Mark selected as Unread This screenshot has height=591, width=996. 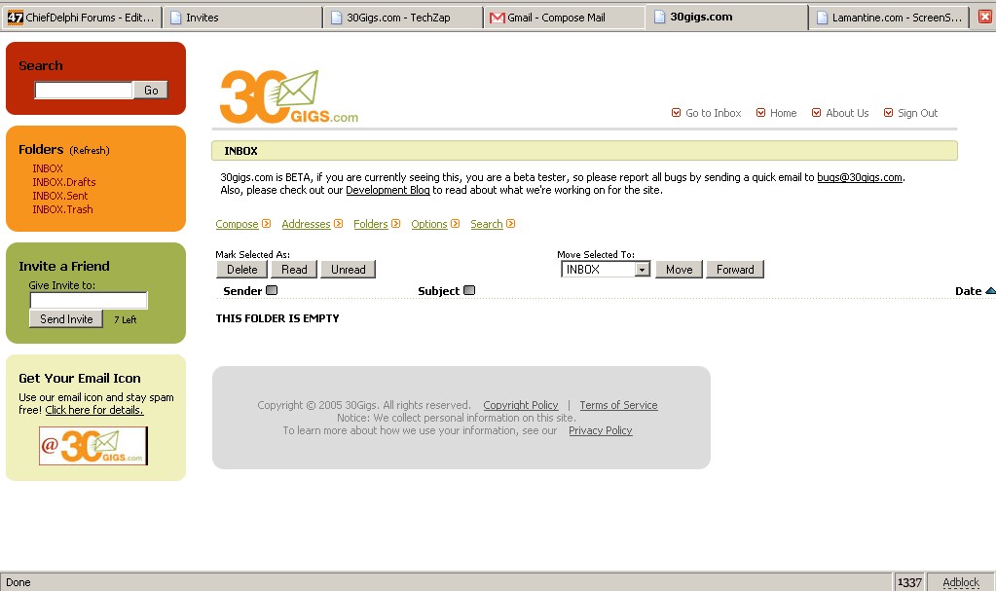point(349,270)
